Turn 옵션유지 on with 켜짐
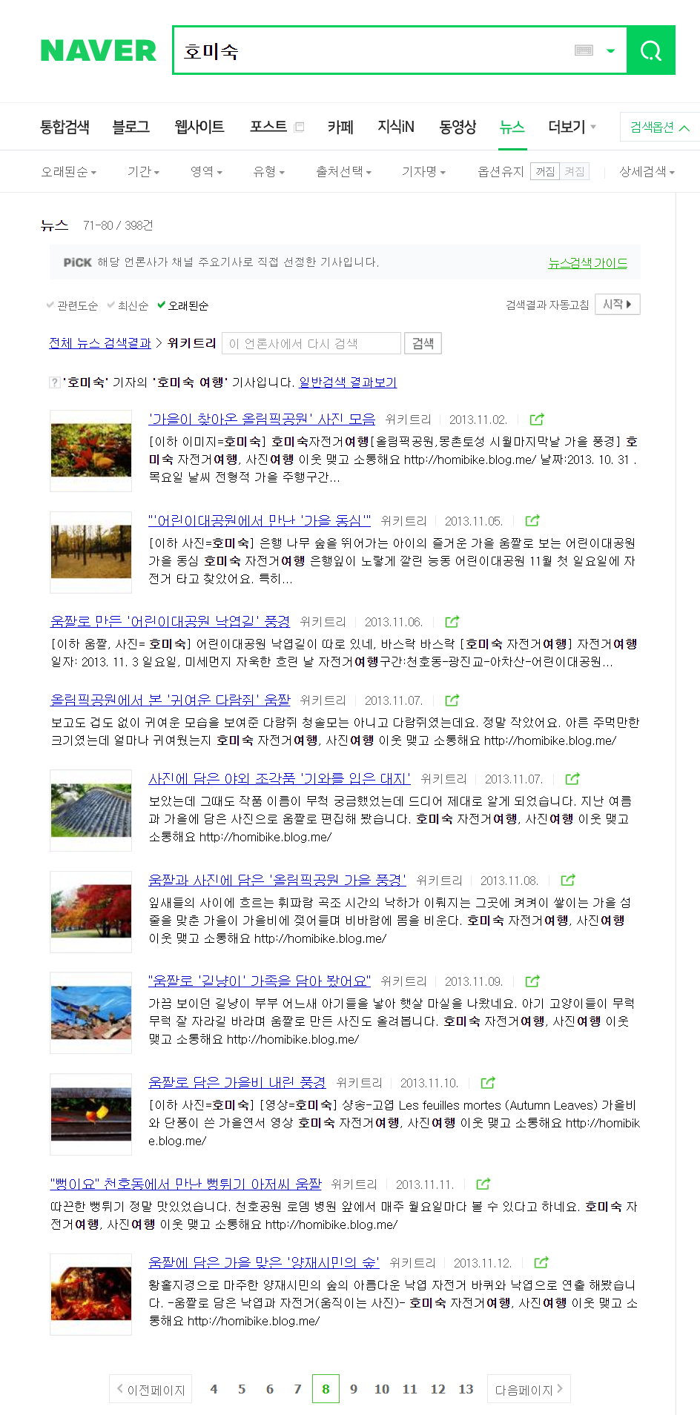 tap(575, 172)
